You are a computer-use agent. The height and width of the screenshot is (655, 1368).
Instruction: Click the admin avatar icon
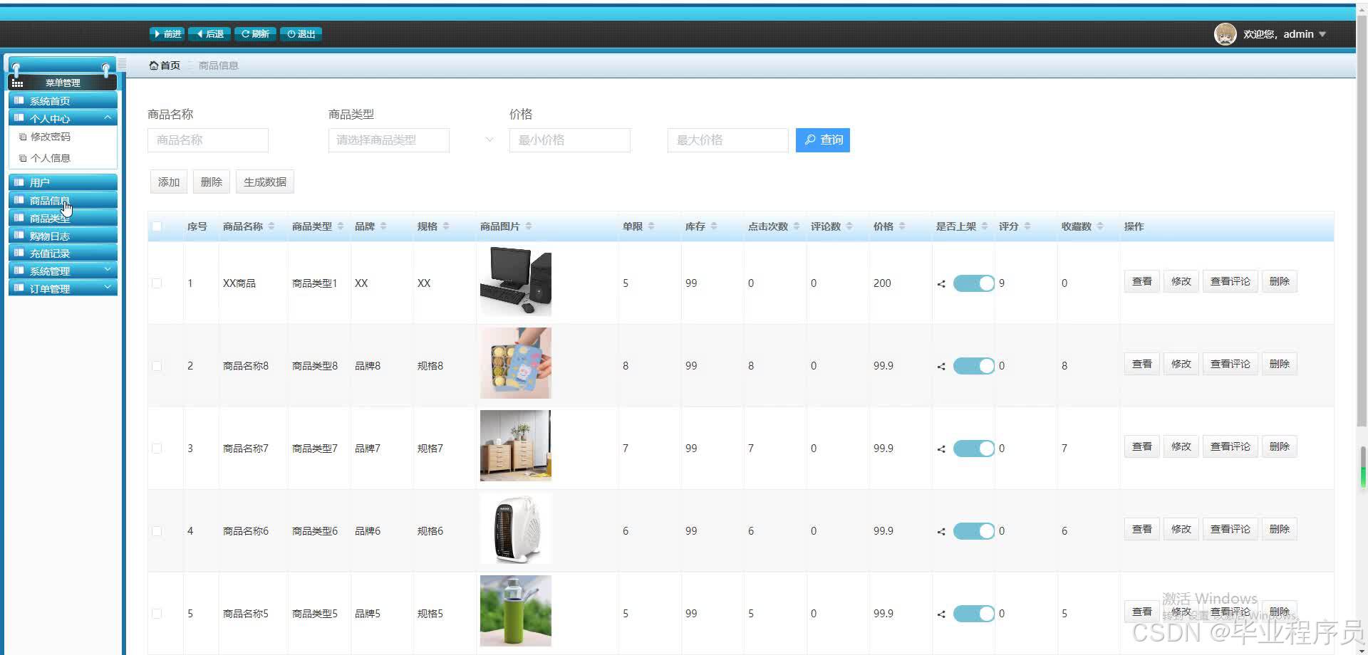click(1225, 33)
